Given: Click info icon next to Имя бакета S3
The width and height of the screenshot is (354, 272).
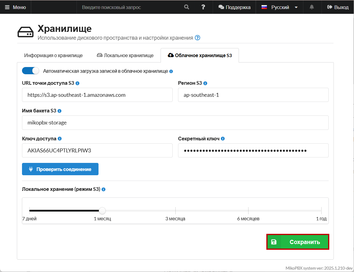Looking at the screenshot, I should tap(59, 111).
